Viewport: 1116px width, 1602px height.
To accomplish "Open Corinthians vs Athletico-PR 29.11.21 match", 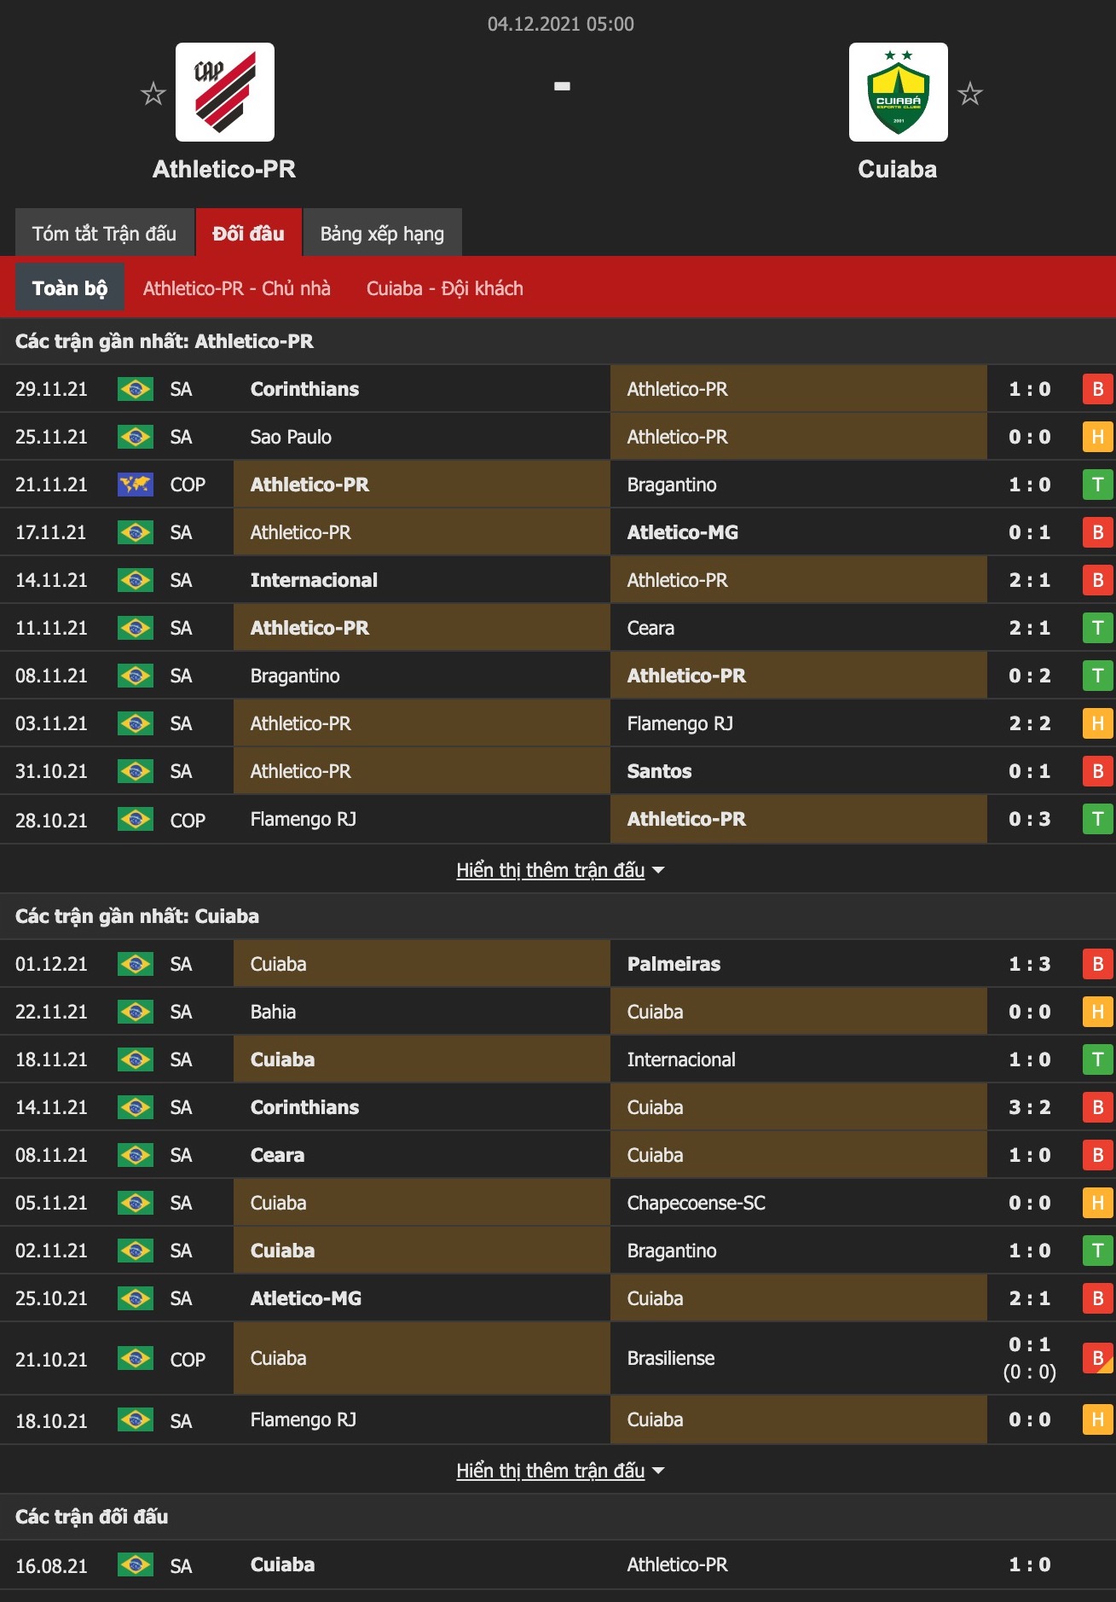I will pos(558,389).
